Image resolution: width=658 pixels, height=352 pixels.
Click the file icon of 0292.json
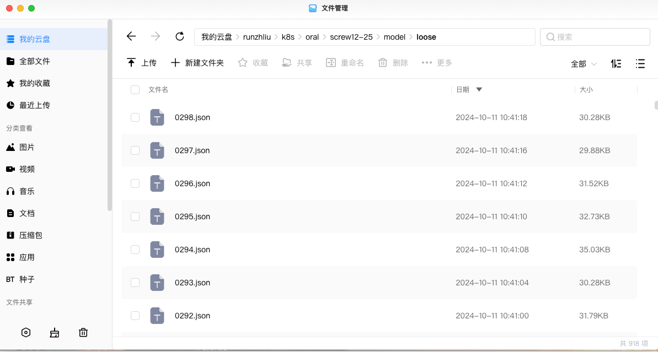[x=157, y=316]
